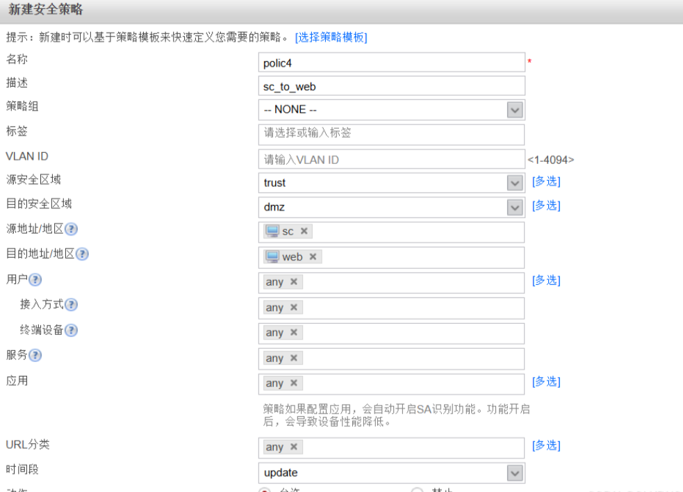Click the computer icon on web tag
This screenshot has width=683, height=492.
pos(272,256)
